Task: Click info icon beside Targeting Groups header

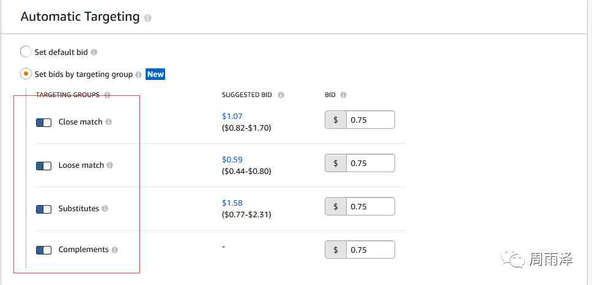Action: point(107,95)
